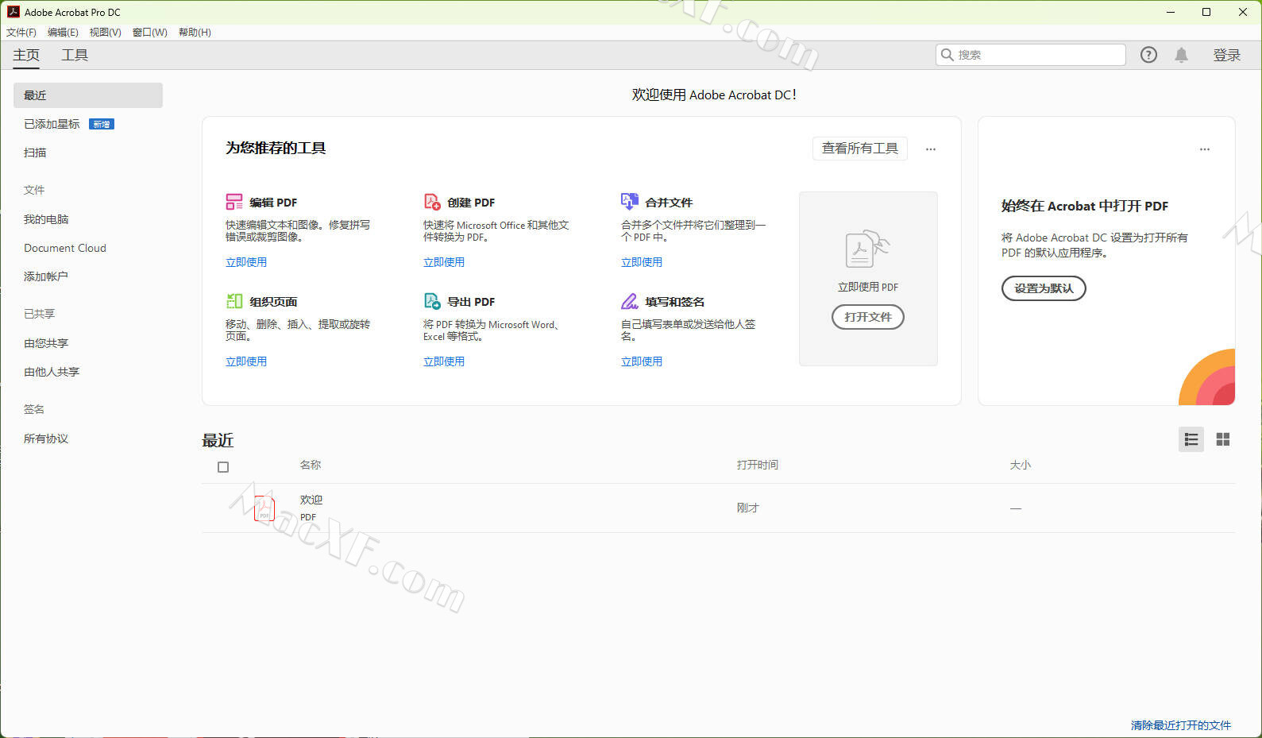This screenshot has height=738, width=1262.
Task: Click 立即使用 under 填写和签名
Action: click(x=642, y=361)
